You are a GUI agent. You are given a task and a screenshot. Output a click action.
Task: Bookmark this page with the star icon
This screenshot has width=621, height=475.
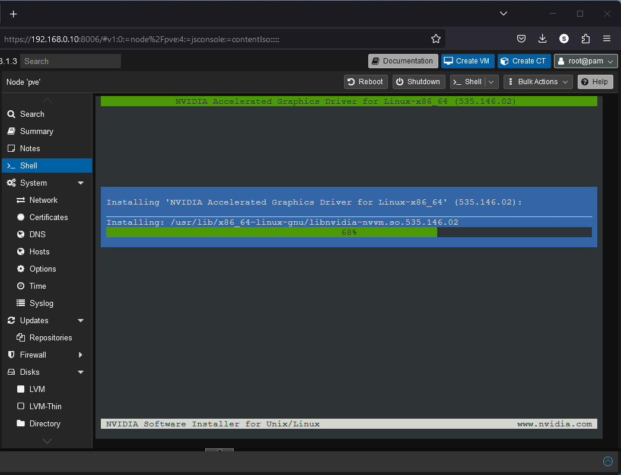pyautogui.click(x=436, y=39)
